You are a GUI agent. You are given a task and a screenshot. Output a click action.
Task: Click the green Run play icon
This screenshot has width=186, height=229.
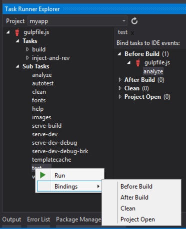pyautogui.click(x=42, y=175)
